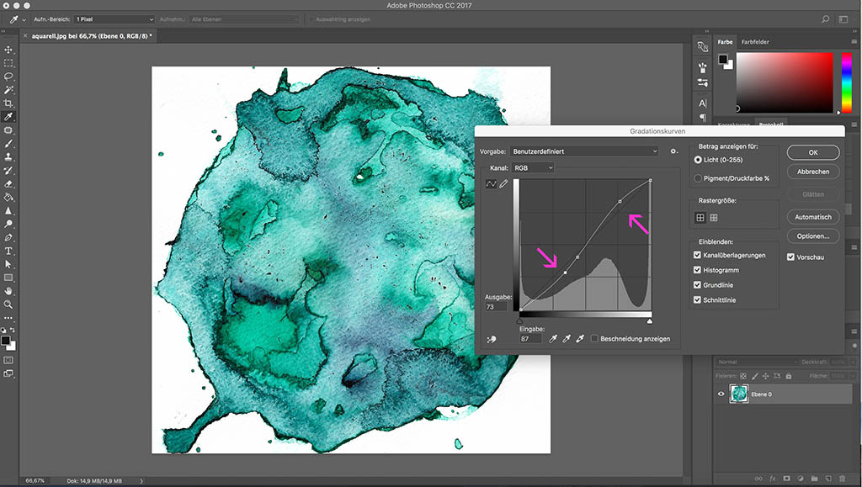Uncheck the Histogramm checkbox
The image size is (862, 487).
click(697, 270)
